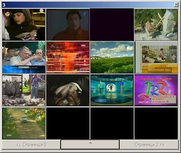This screenshot has width=181, height=153.
Task: Select the red-orange distorted THT channel thumbnail
Action: pos(68,57)
